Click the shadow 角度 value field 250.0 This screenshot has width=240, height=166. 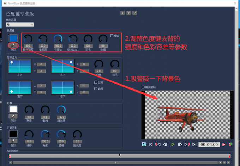(45, 142)
